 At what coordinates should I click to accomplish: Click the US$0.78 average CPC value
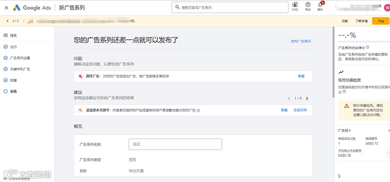point(344,156)
